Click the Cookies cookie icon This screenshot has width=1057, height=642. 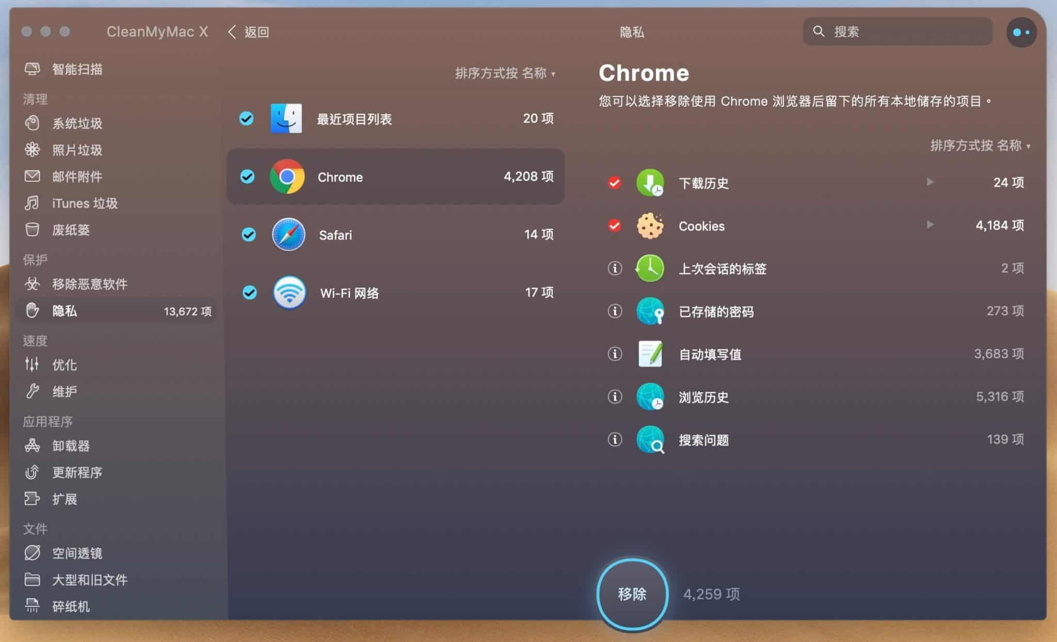click(x=650, y=226)
